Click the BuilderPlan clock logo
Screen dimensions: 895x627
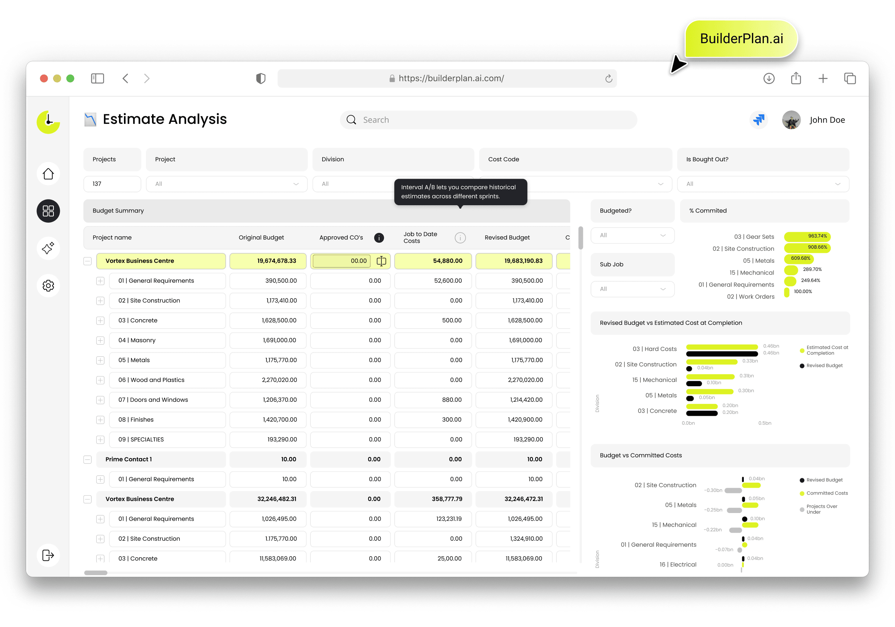[49, 122]
